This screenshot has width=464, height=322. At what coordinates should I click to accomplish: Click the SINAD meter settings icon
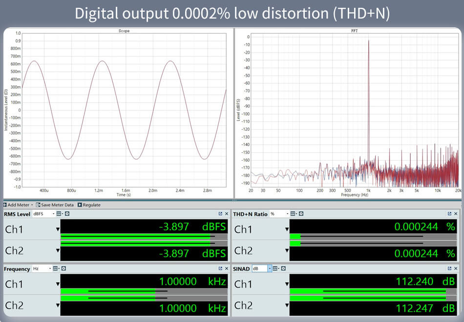(276, 268)
